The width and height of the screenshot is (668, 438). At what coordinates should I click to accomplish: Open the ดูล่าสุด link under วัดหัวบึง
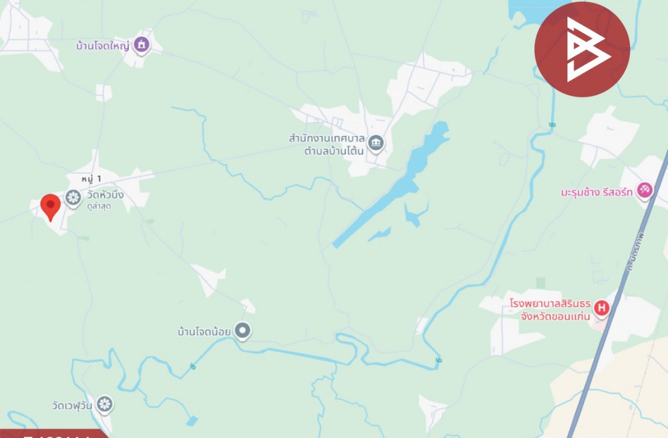98,207
